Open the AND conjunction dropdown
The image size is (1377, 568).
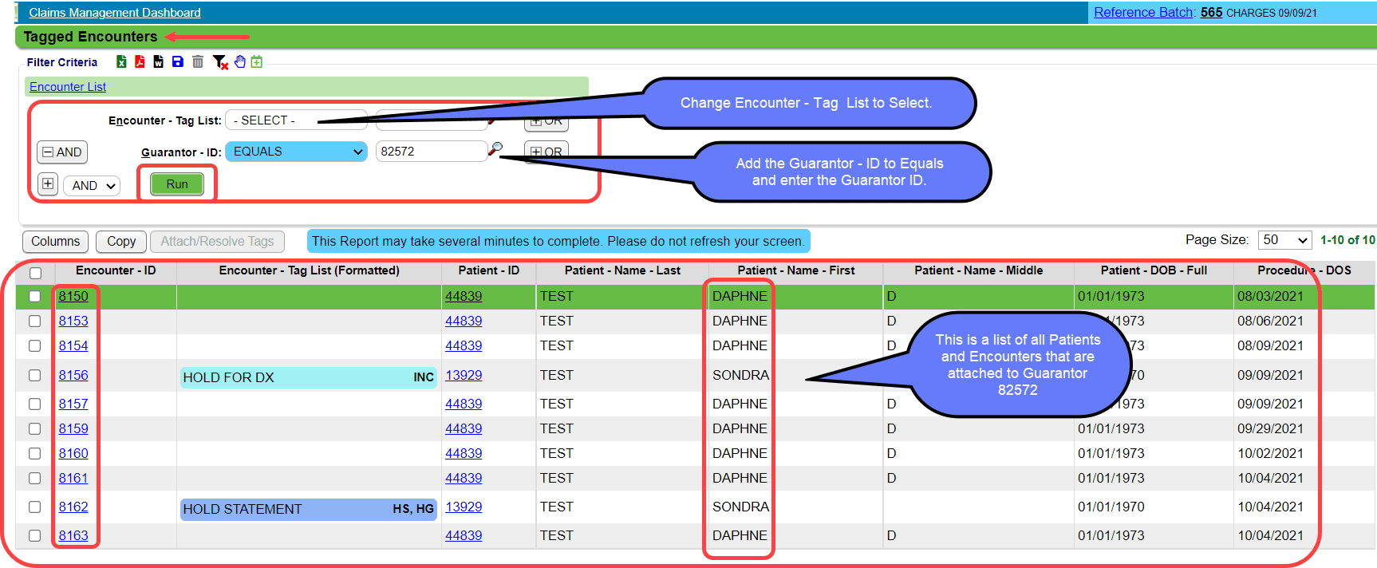(x=92, y=185)
